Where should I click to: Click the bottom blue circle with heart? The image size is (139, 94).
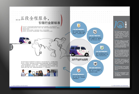(79, 75)
